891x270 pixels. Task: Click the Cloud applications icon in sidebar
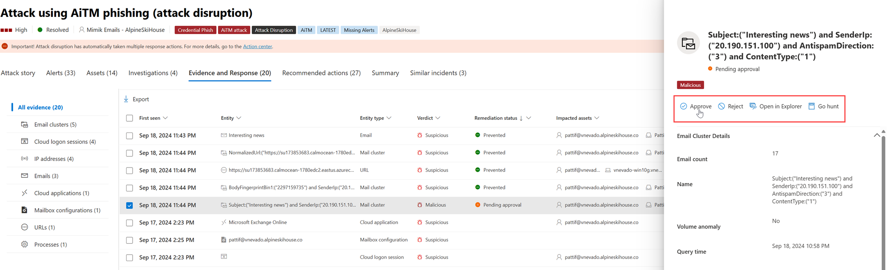pos(24,193)
